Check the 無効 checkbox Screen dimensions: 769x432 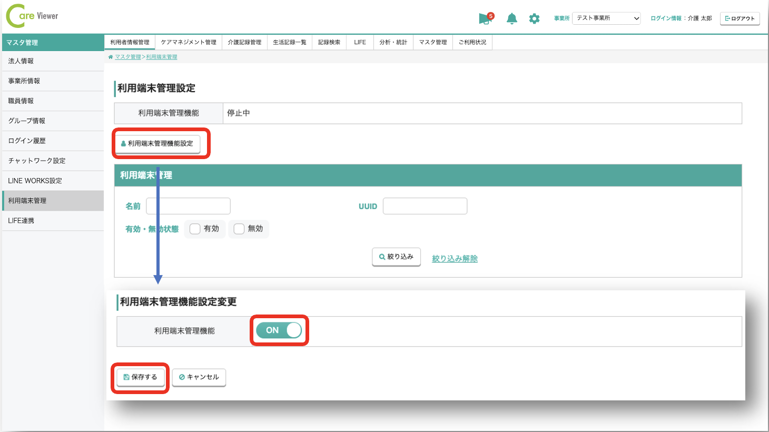point(239,229)
